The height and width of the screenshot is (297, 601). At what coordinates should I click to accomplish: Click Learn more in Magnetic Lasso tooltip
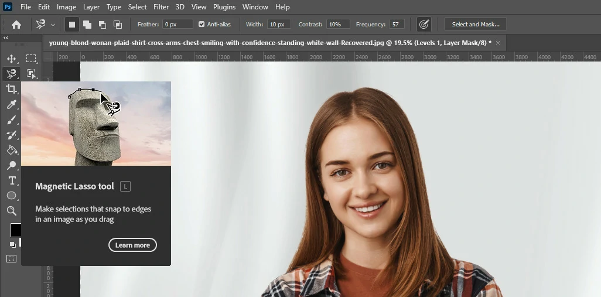132,245
